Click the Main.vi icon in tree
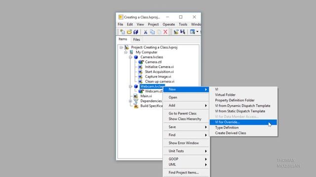 click(136, 96)
